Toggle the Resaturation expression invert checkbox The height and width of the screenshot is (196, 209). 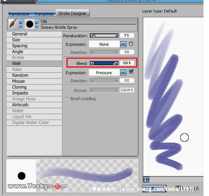click(x=131, y=44)
